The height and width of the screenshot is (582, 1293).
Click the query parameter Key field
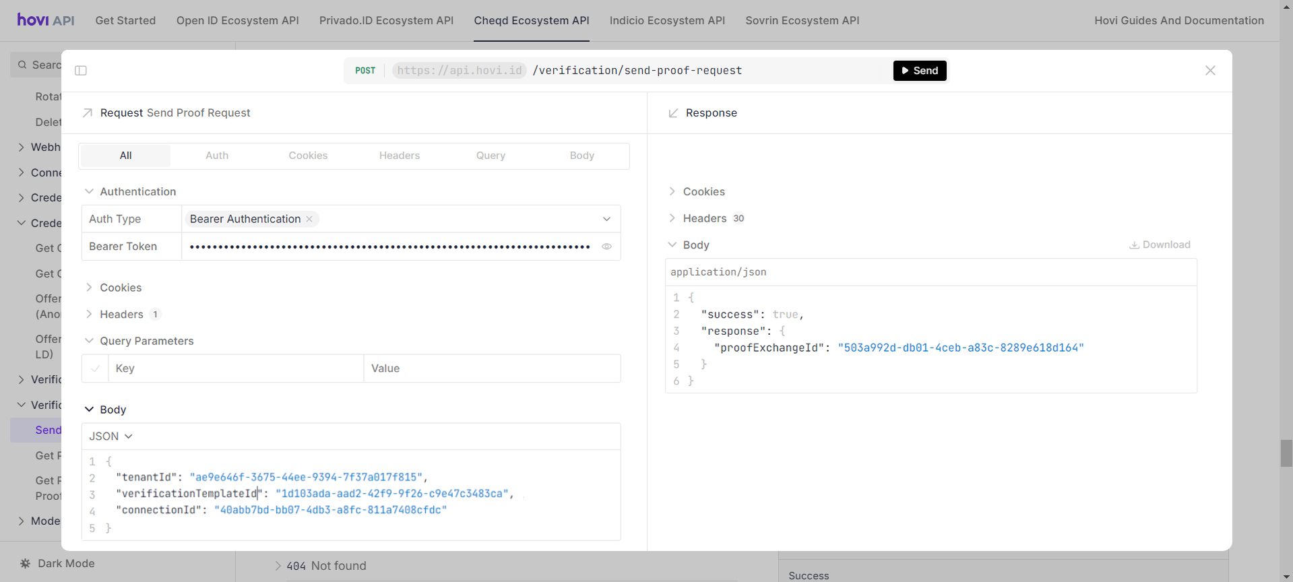click(236, 368)
